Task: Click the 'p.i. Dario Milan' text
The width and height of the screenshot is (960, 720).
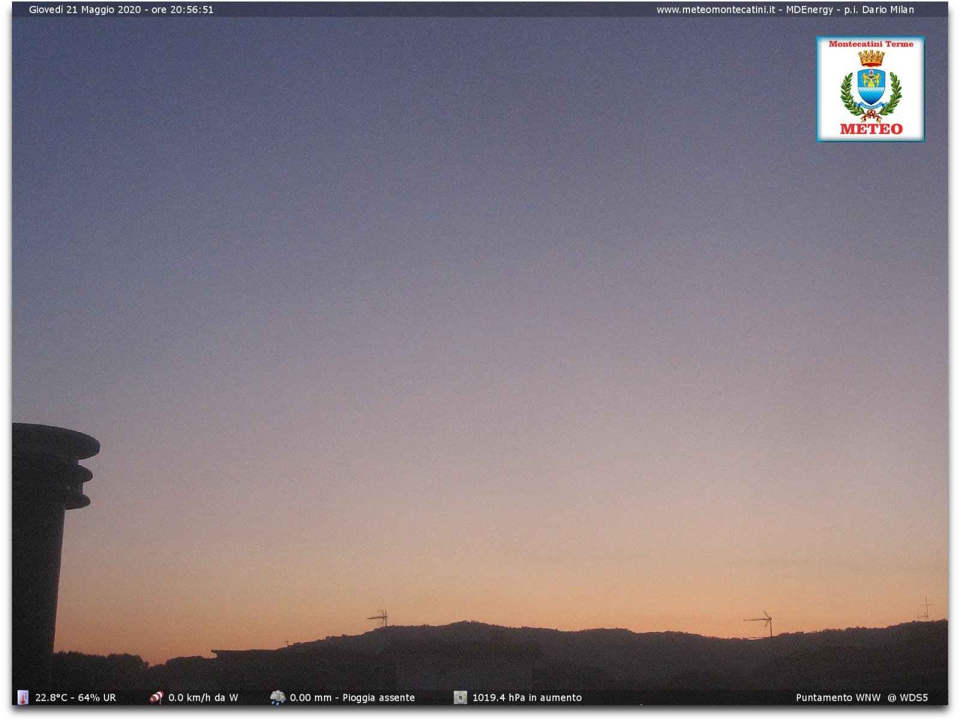Action: (x=879, y=10)
